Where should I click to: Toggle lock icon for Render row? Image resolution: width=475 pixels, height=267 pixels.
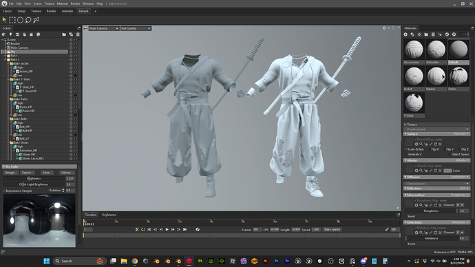[x=71, y=44]
